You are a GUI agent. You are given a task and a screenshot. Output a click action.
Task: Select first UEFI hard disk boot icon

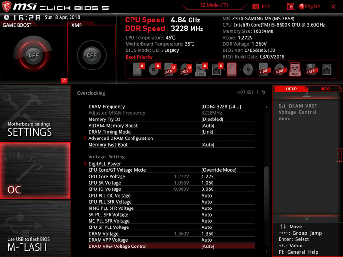pos(139,69)
